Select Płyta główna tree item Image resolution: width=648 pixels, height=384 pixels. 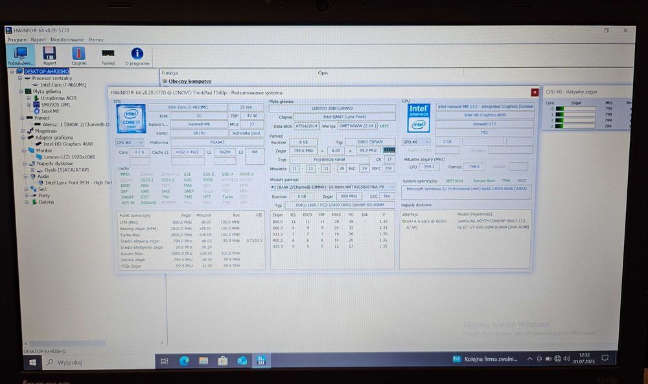point(47,91)
